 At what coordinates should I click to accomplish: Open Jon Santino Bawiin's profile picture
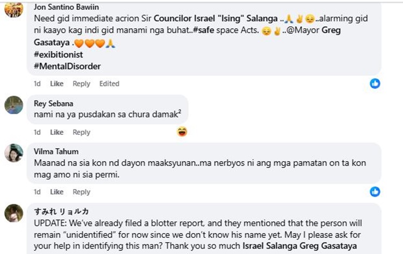[13, 9]
